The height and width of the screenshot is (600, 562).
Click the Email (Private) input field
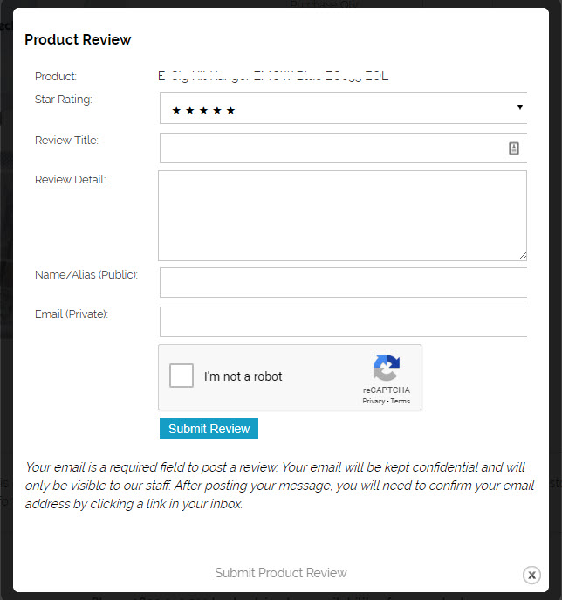(343, 321)
